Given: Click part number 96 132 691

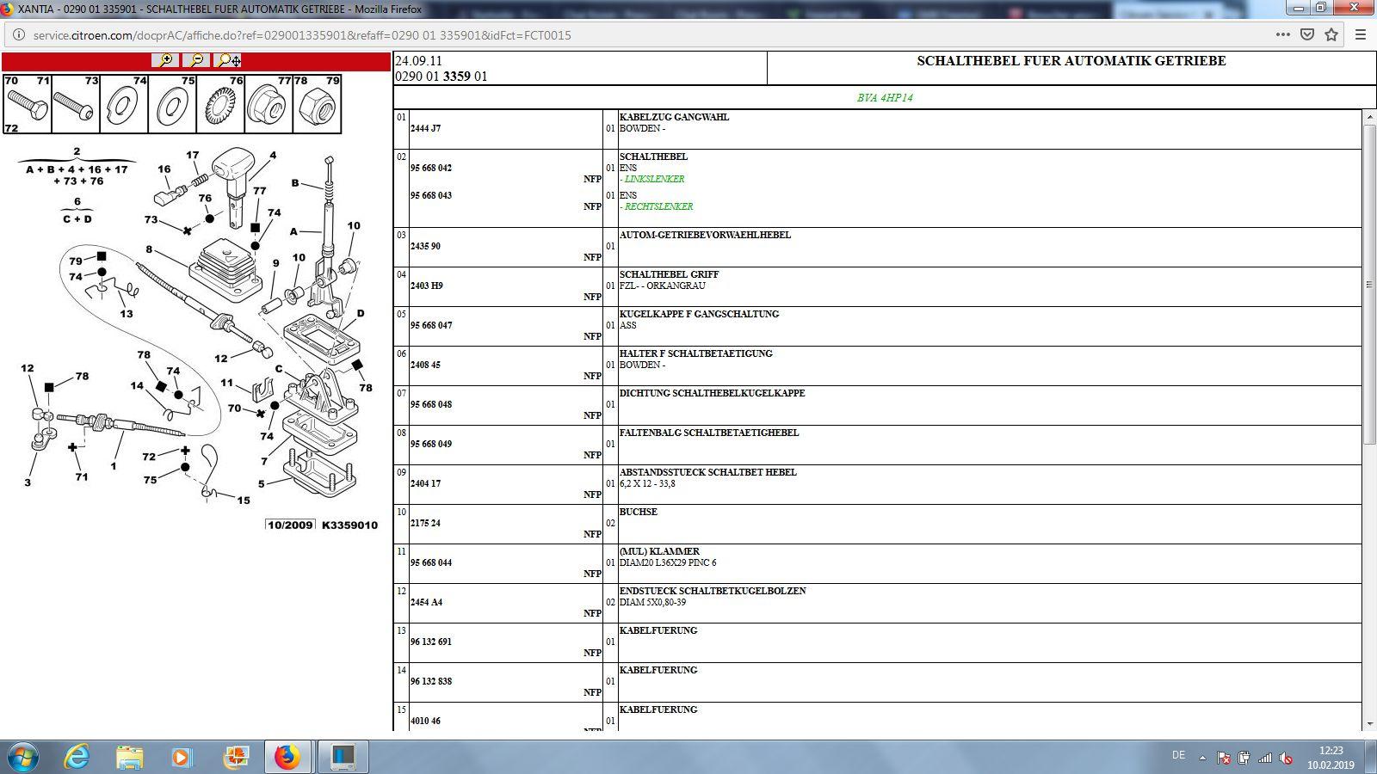Looking at the screenshot, I should click(x=431, y=642).
